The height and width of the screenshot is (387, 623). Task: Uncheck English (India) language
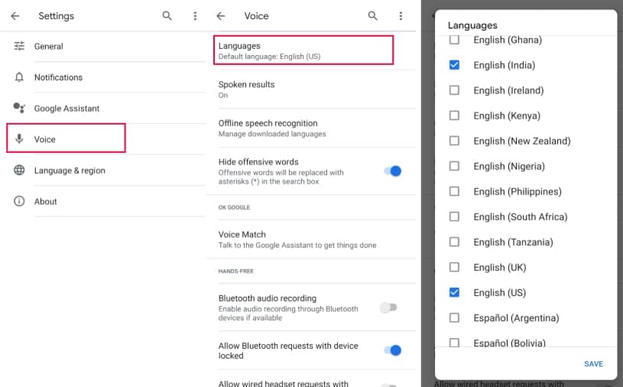point(454,65)
